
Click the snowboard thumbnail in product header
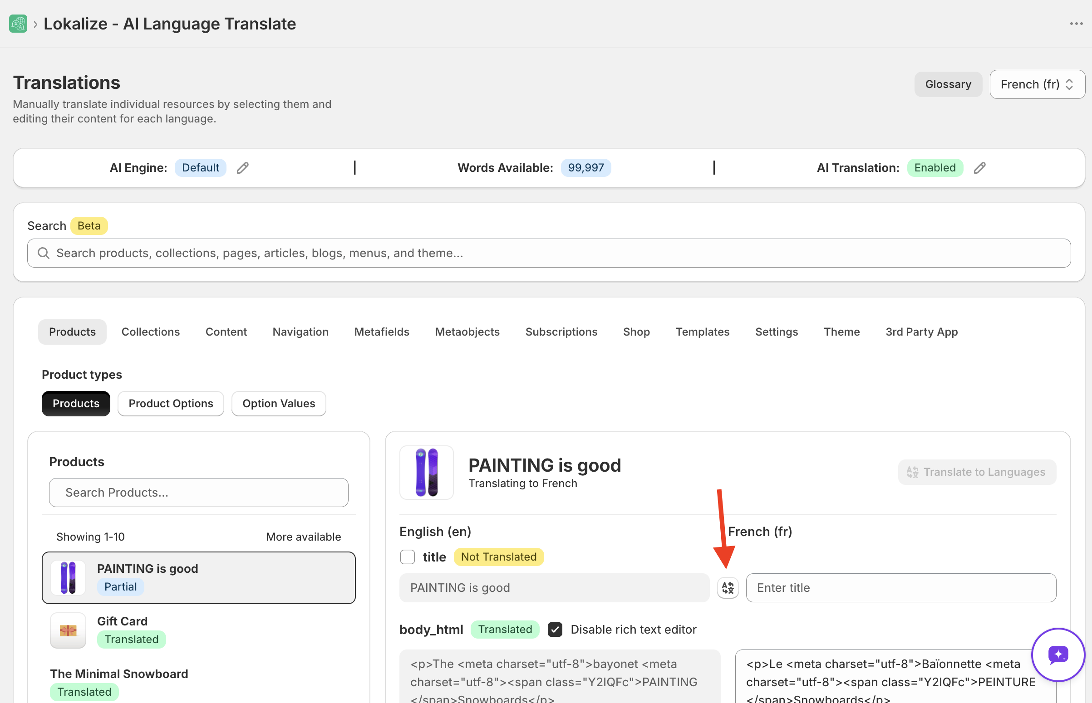pyautogui.click(x=427, y=473)
